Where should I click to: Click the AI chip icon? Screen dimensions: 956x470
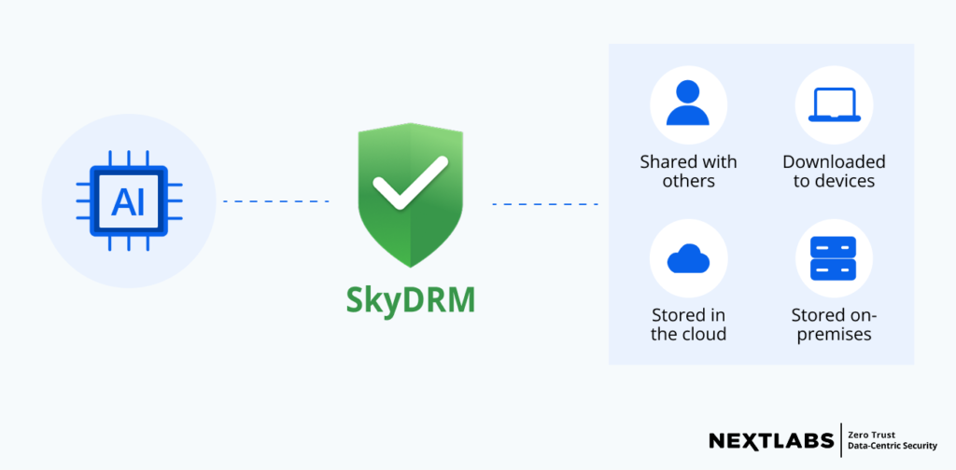pos(129,200)
